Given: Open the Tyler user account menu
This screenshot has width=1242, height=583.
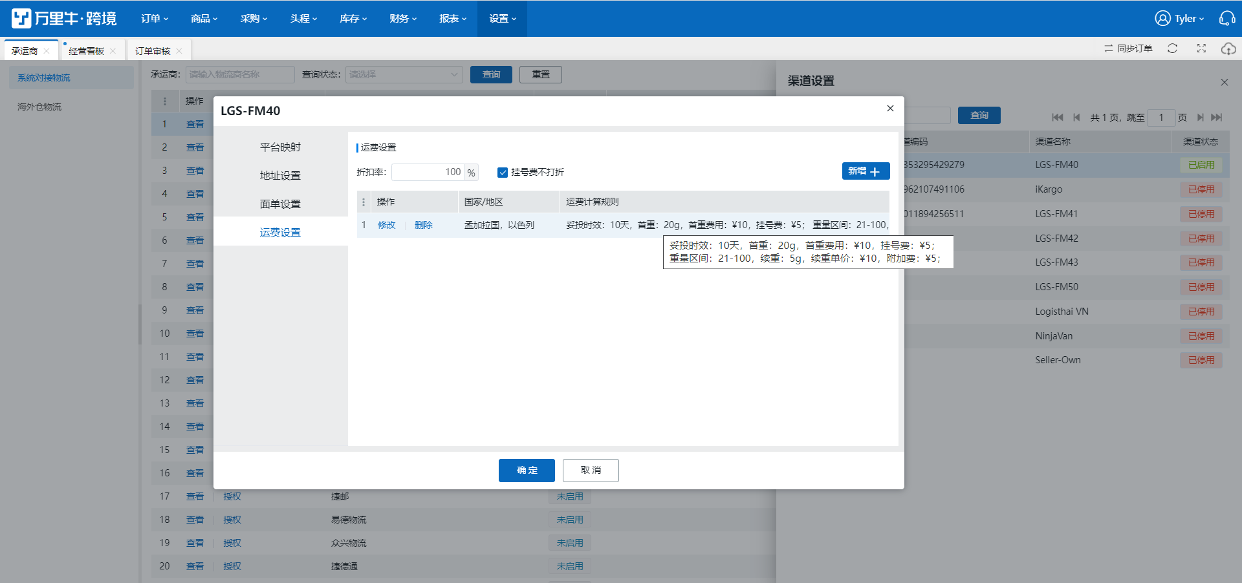Looking at the screenshot, I should pos(1179,18).
